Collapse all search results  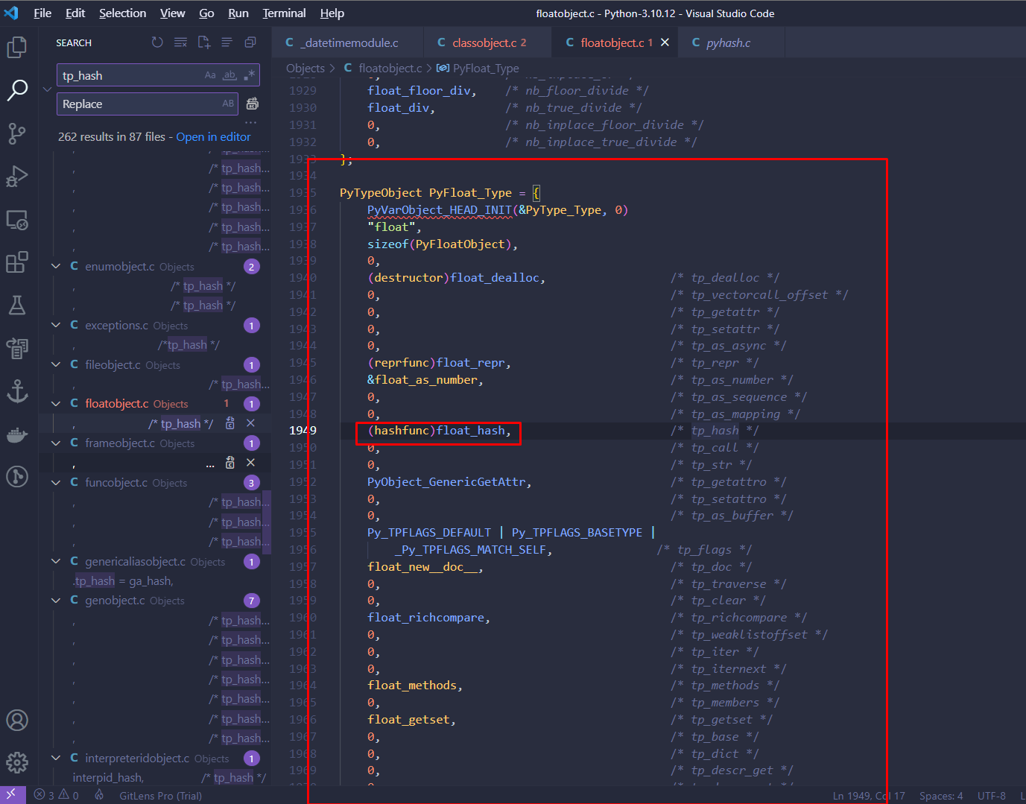[250, 42]
